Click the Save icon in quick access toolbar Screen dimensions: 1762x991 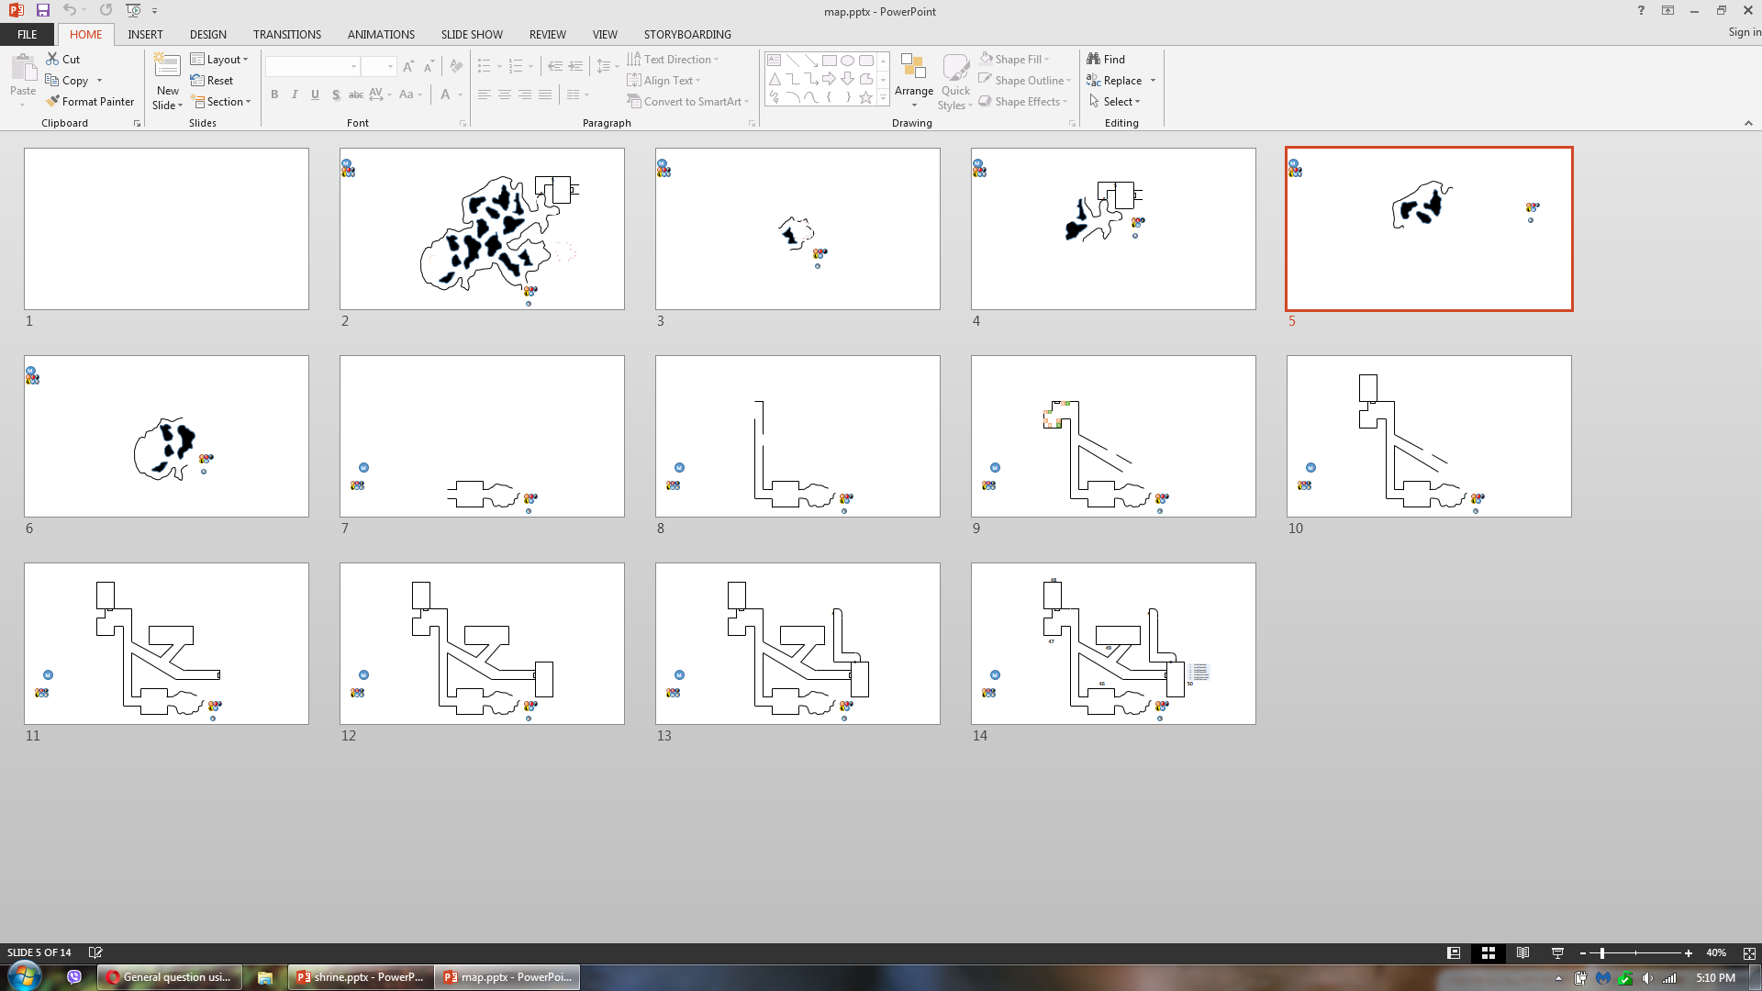(43, 10)
